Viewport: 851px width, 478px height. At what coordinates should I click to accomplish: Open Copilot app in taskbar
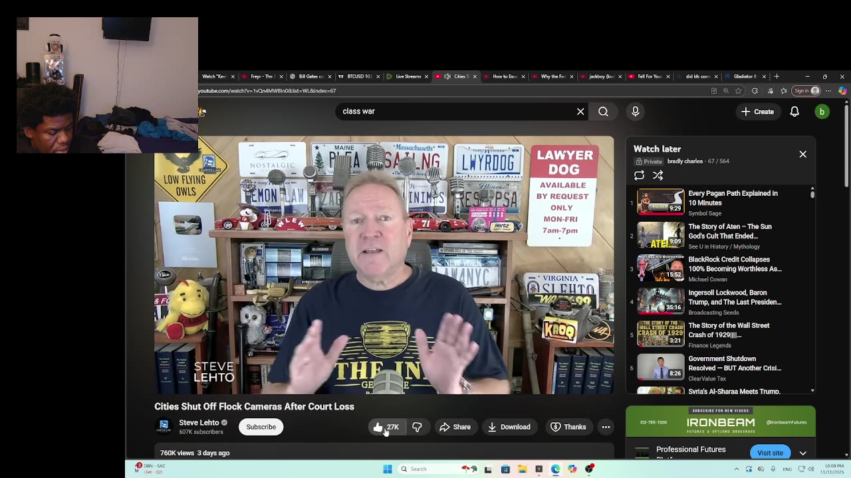(572, 469)
